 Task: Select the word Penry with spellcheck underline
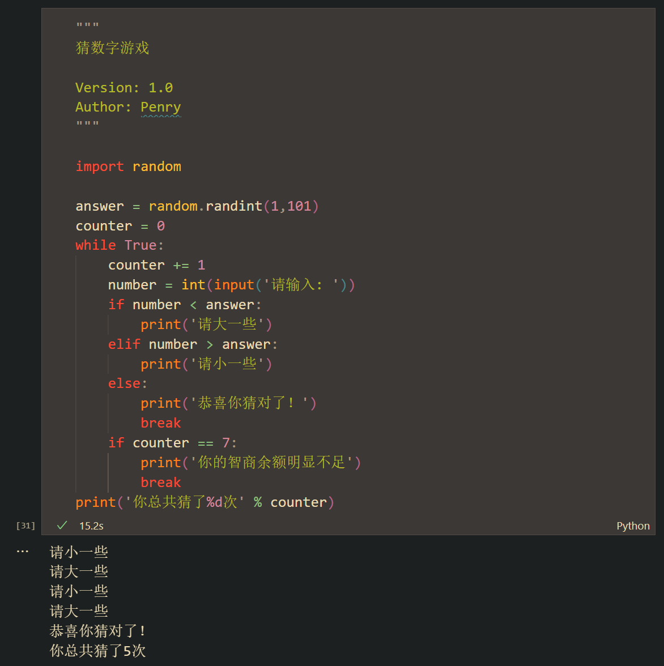pos(161,107)
